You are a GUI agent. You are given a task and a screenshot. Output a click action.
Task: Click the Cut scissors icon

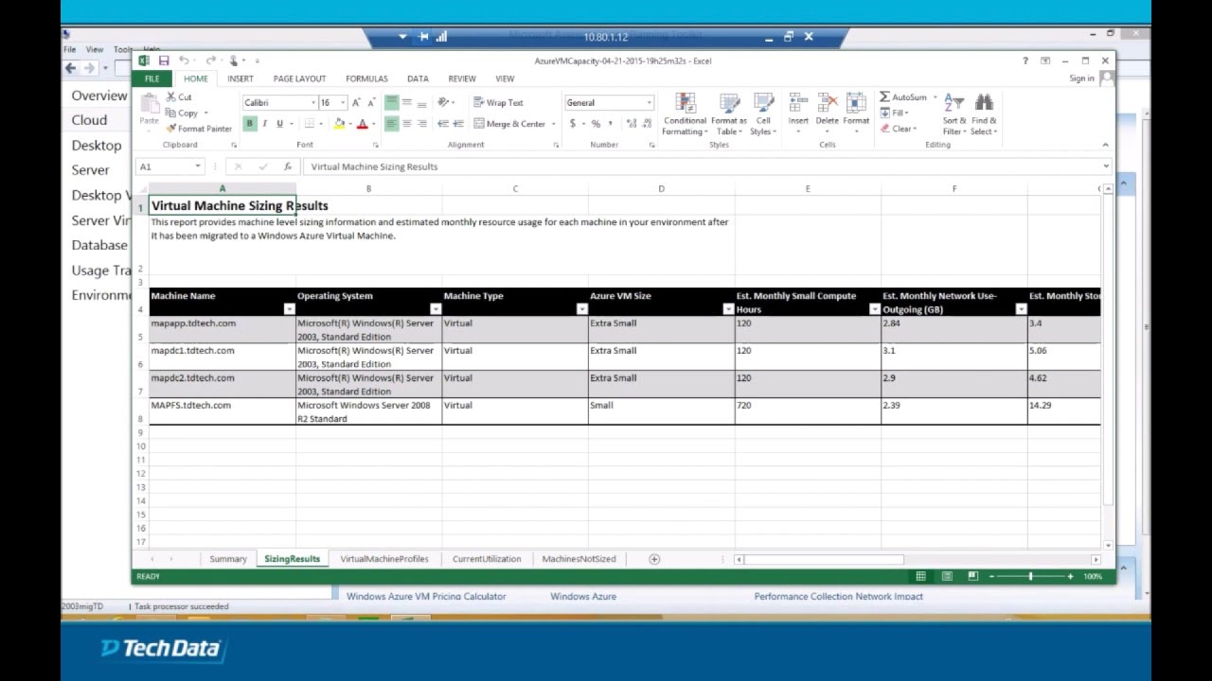point(171,97)
